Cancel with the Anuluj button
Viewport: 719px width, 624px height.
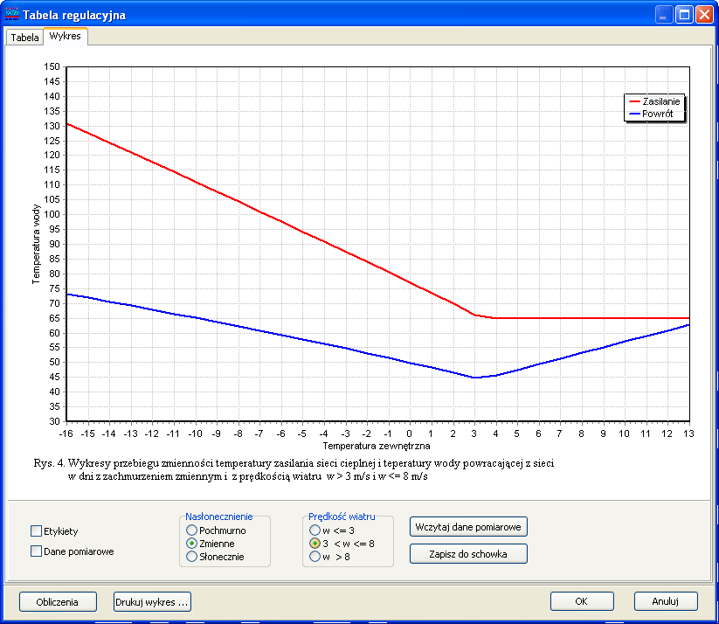tap(666, 601)
